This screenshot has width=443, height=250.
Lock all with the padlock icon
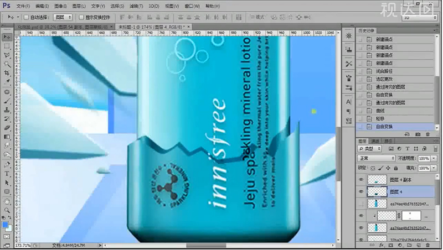tap(396, 168)
